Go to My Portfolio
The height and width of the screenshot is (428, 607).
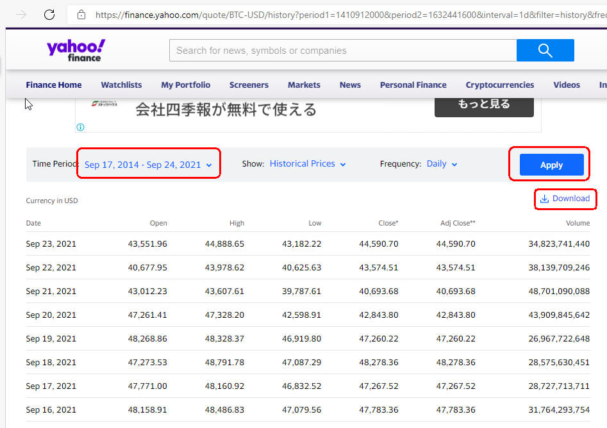tap(185, 85)
